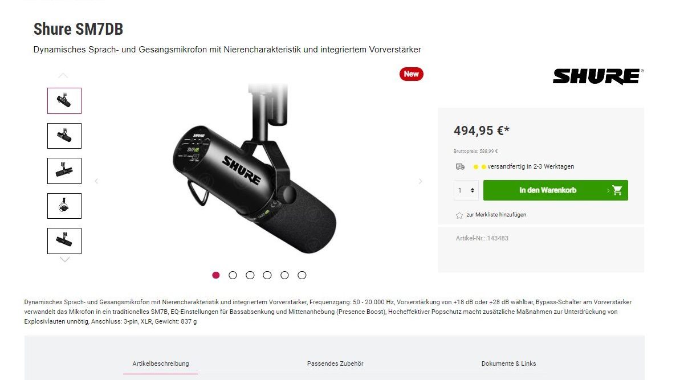Show next product image with right arrow

(x=420, y=181)
